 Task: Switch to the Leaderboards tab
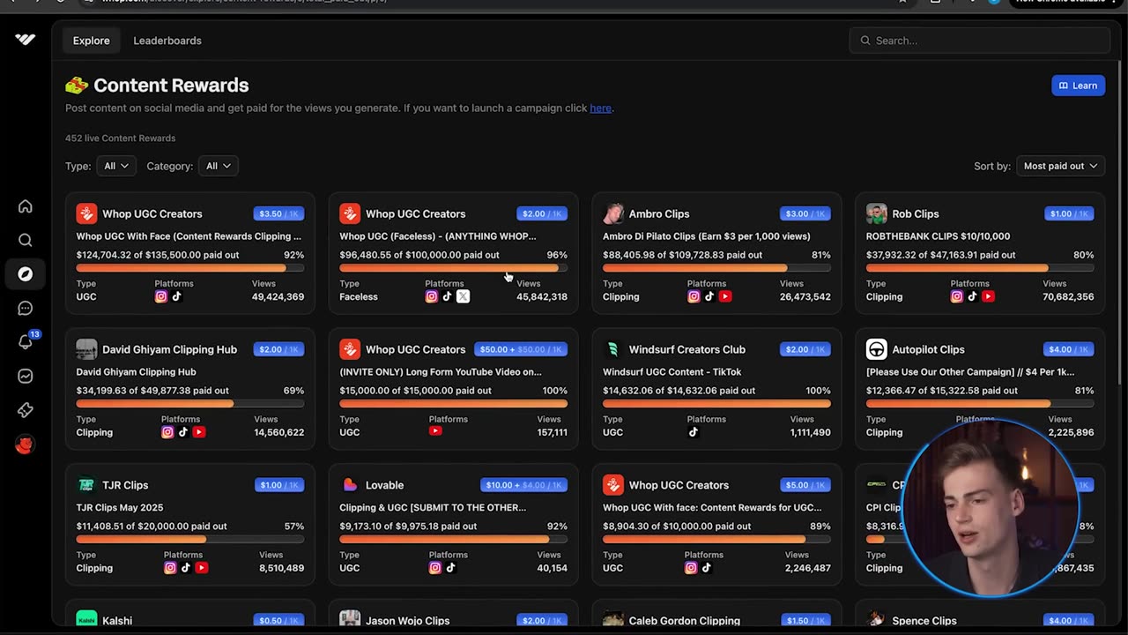(x=167, y=41)
